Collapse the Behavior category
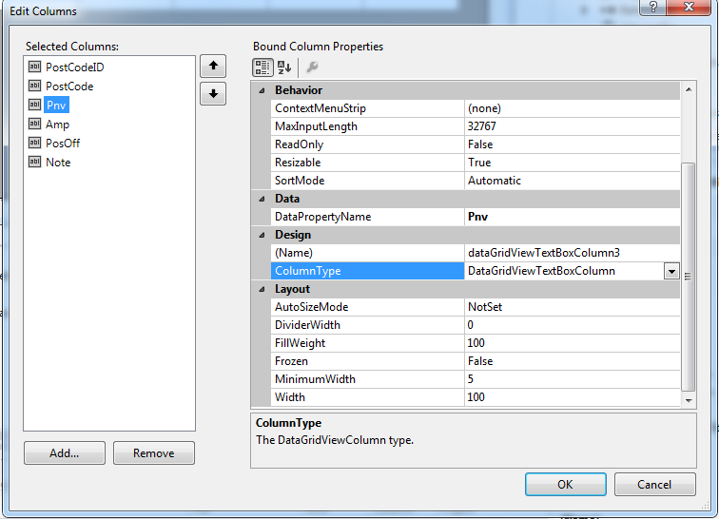Screen dimensions: 719x519 [x=262, y=90]
